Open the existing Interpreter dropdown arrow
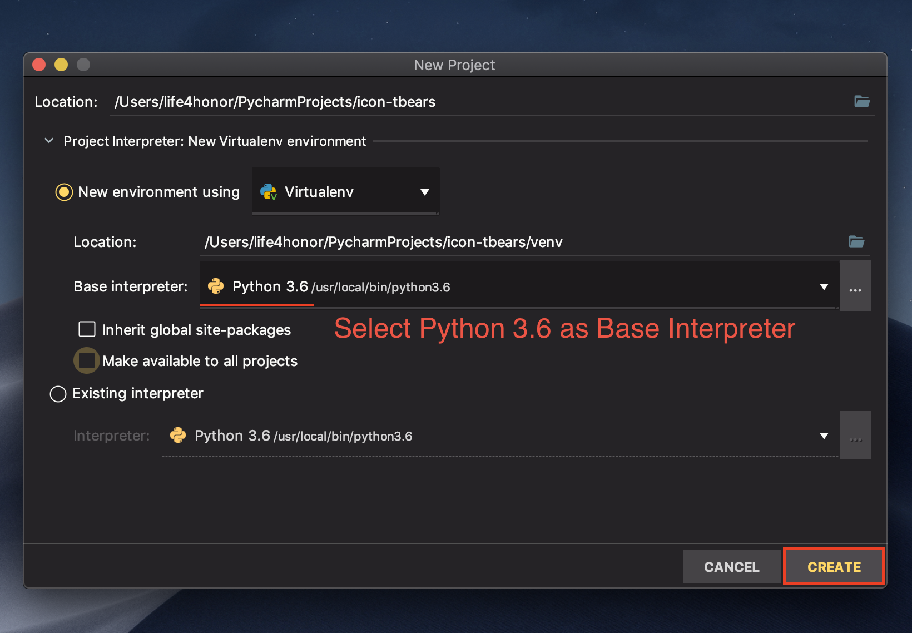 824,436
